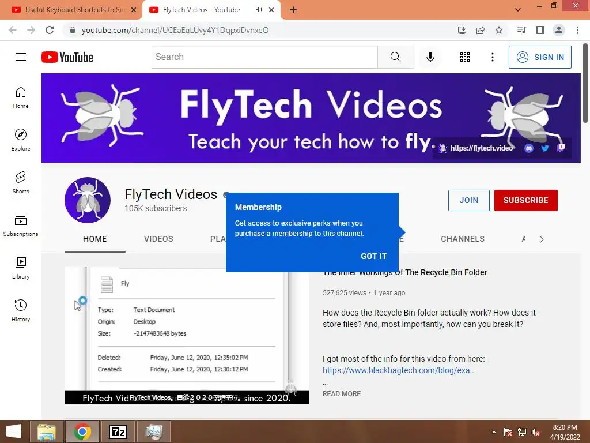The width and height of the screenshot is (590, 443).
Task: Share this page icon in address bar
Action: point(481,30)
